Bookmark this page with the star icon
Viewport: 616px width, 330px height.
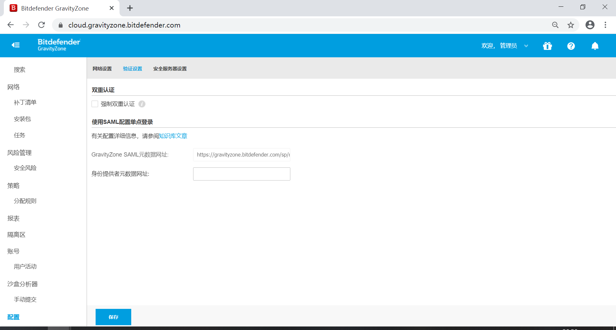coord(571,25)
